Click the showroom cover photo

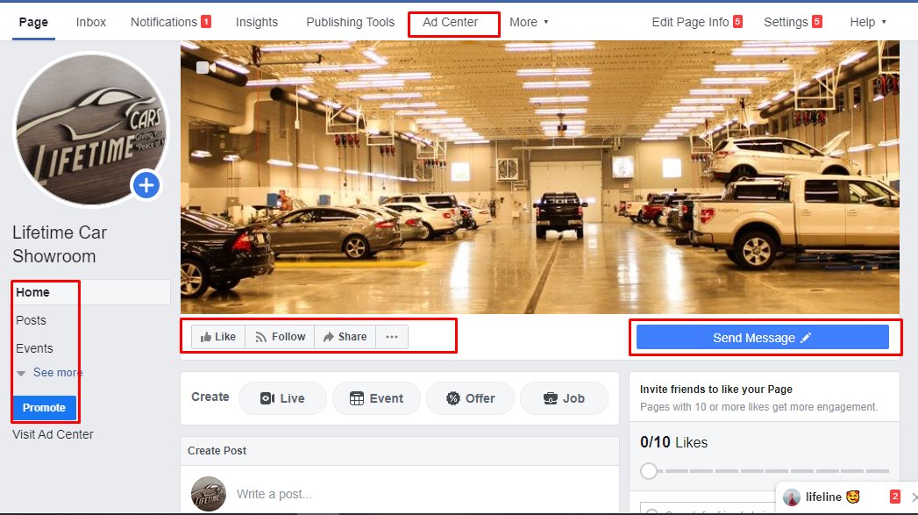540,177
